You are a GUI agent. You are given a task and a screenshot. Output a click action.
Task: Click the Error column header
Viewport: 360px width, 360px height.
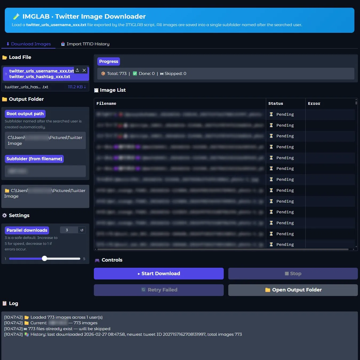[330, 103]
